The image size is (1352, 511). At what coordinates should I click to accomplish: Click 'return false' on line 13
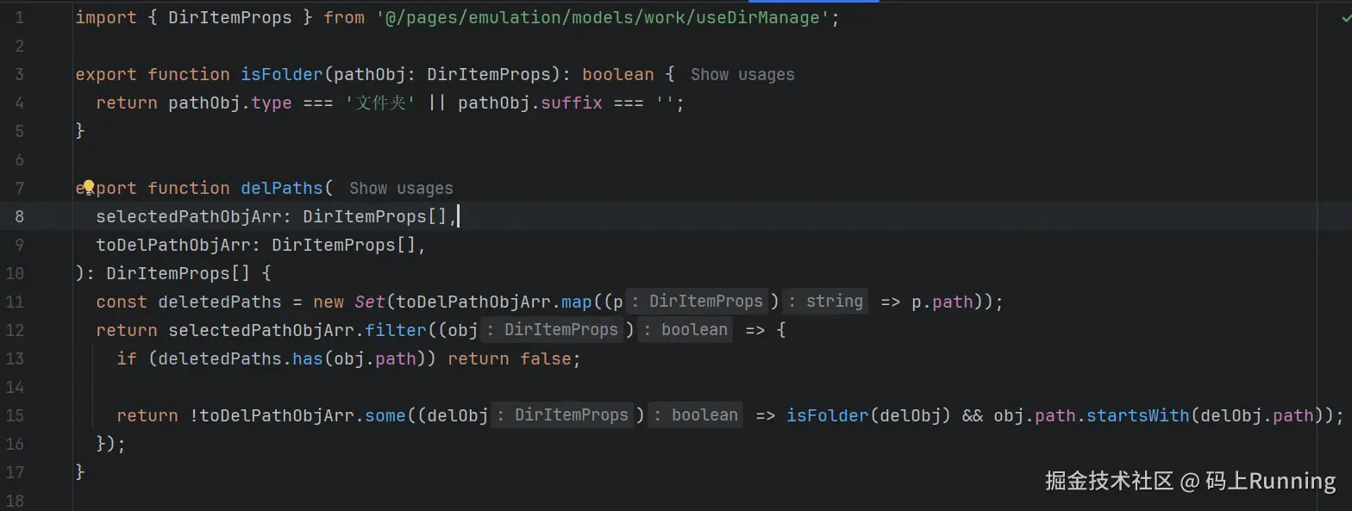[x=510, y=358]
